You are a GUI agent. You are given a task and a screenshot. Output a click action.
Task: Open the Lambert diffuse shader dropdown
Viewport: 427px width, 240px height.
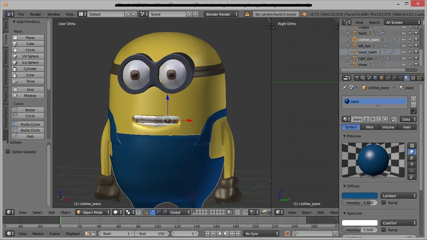(399, 196)
